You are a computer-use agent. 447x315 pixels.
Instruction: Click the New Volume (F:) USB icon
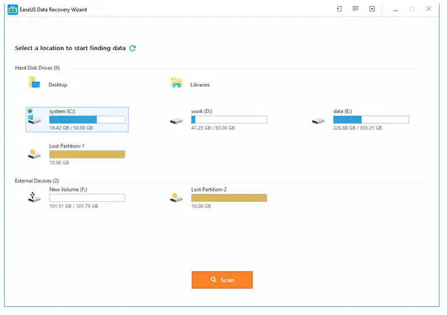coord(34,197)
